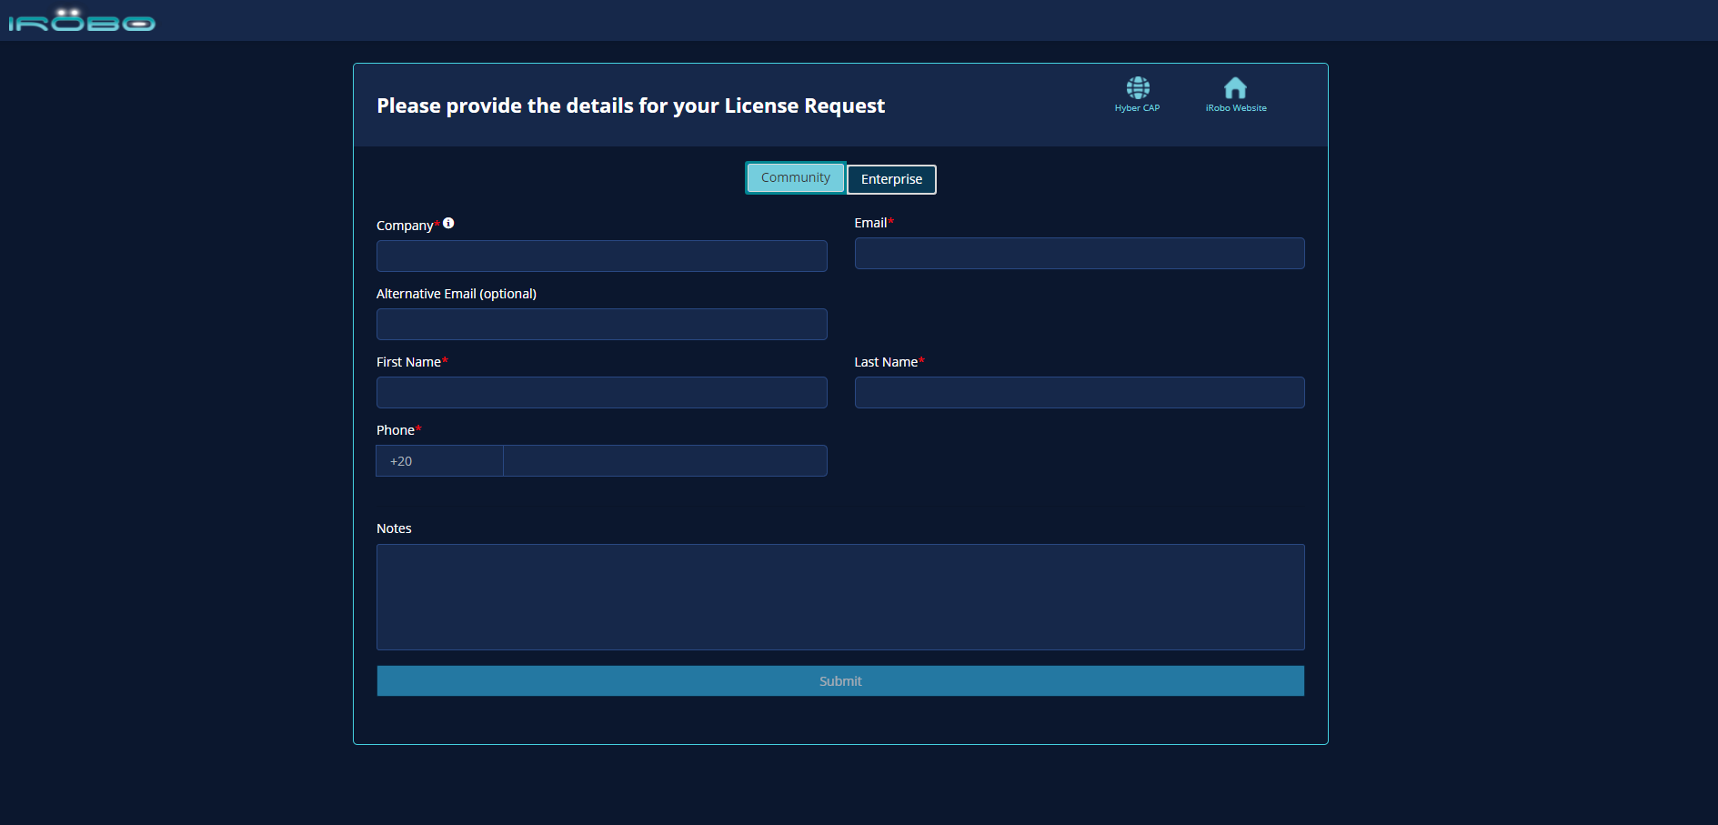
Task: Click the iRobo logo in header
Action: [x=82, y=20]
